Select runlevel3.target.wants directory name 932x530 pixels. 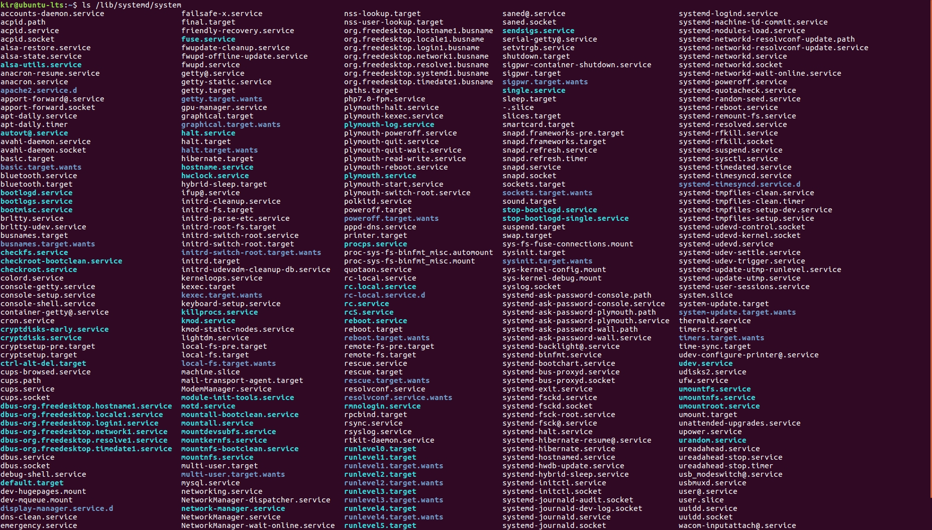[394, 500]
